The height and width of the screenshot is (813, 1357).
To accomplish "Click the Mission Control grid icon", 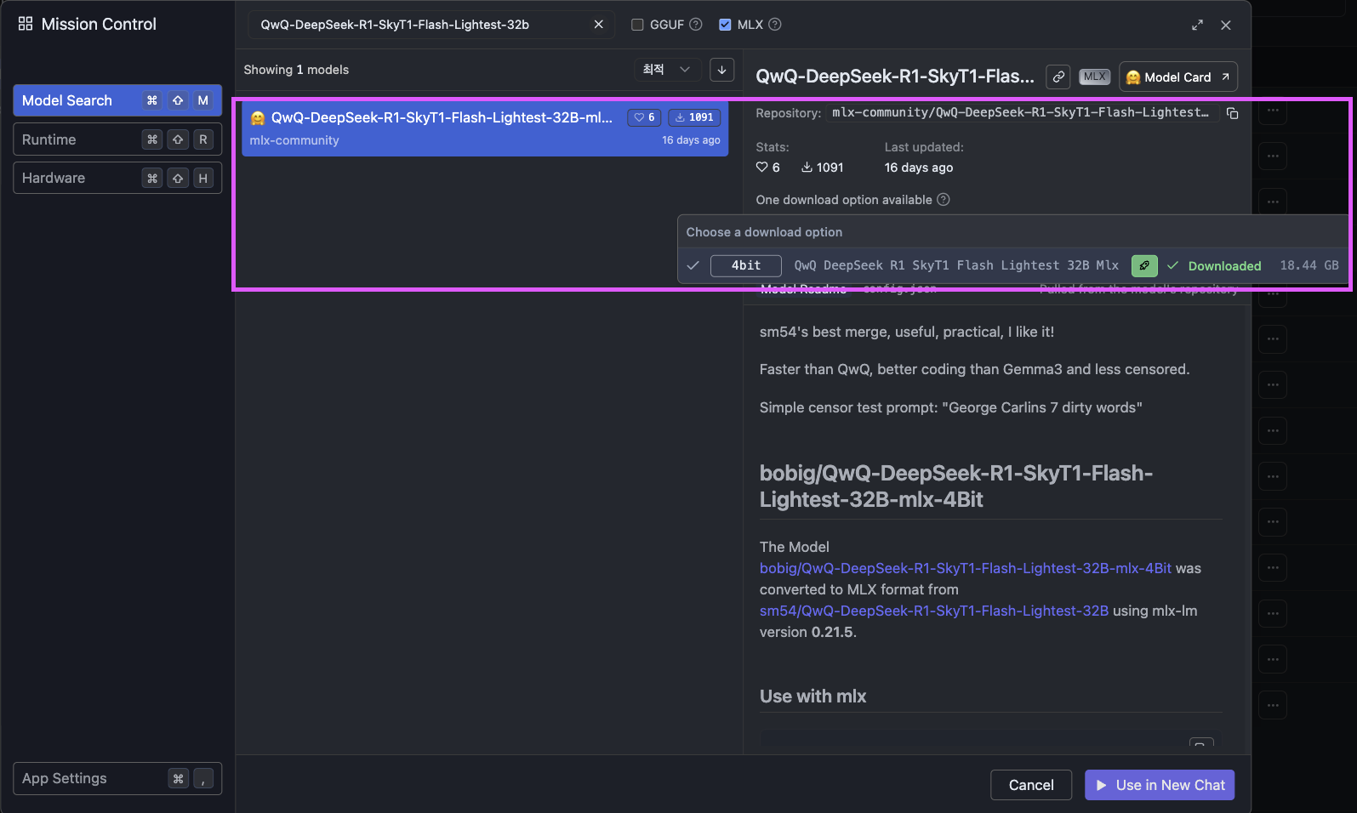I will (26, 24).
